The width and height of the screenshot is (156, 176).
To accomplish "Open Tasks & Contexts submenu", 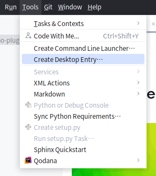I will (83, 23).
